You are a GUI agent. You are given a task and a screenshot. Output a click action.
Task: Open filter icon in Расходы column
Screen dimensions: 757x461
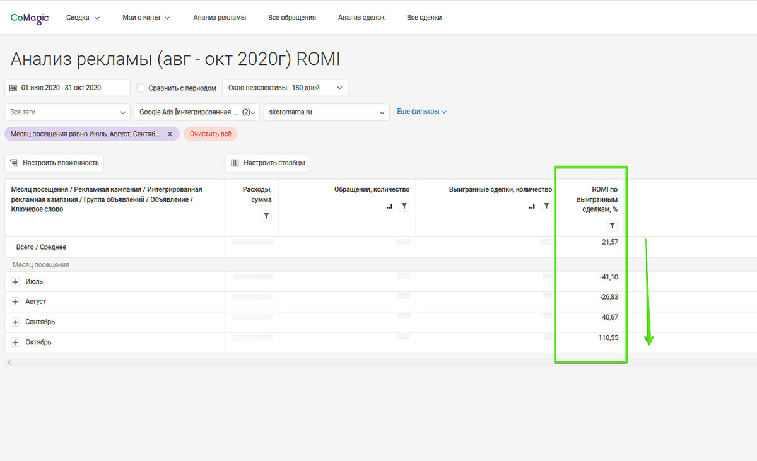click(266, 216)
